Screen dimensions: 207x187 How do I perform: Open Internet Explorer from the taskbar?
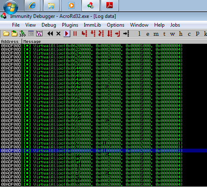[32, 5]
